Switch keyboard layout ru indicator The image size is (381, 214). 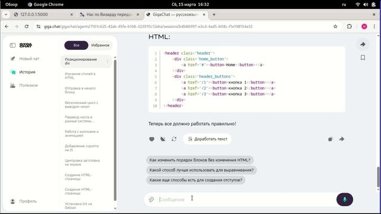(344, 4)
